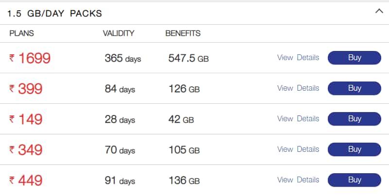Open View Details for ₹149 plan
Screen dimensions: 389x195
click(x=298, y=119)
